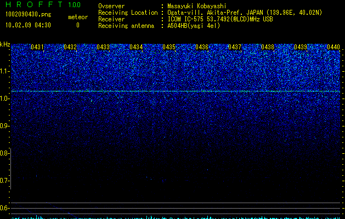The height and width of the screenshot is (219, 345).
Task: Click the Receiving antenna label
Action: click(x=126, y=26)
